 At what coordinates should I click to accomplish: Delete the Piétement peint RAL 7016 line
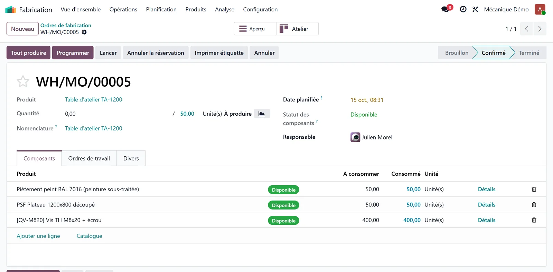coord(534,189)
